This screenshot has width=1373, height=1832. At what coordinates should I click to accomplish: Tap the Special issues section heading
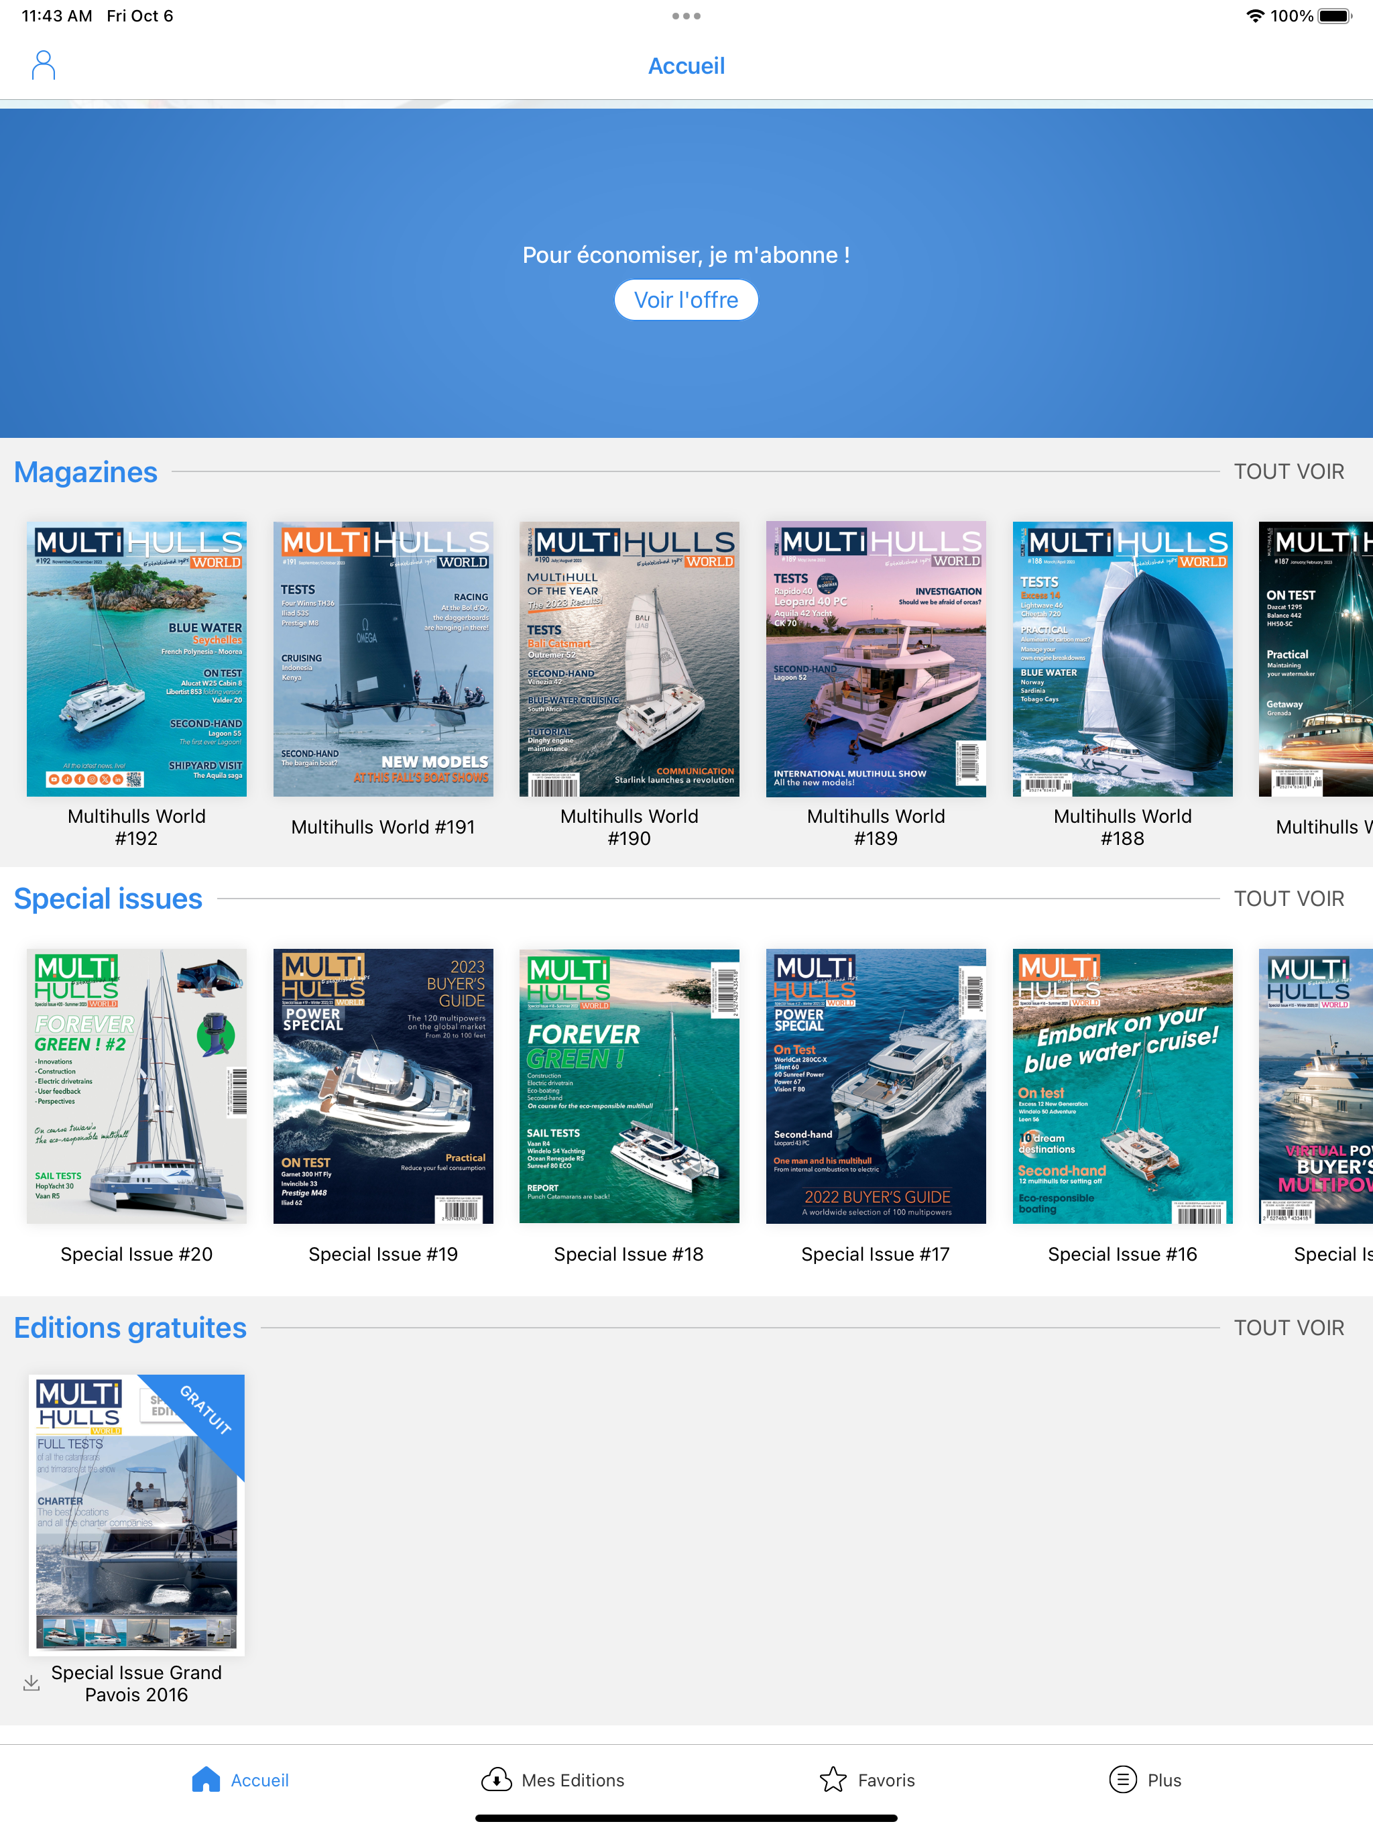[x=108, y=899]
